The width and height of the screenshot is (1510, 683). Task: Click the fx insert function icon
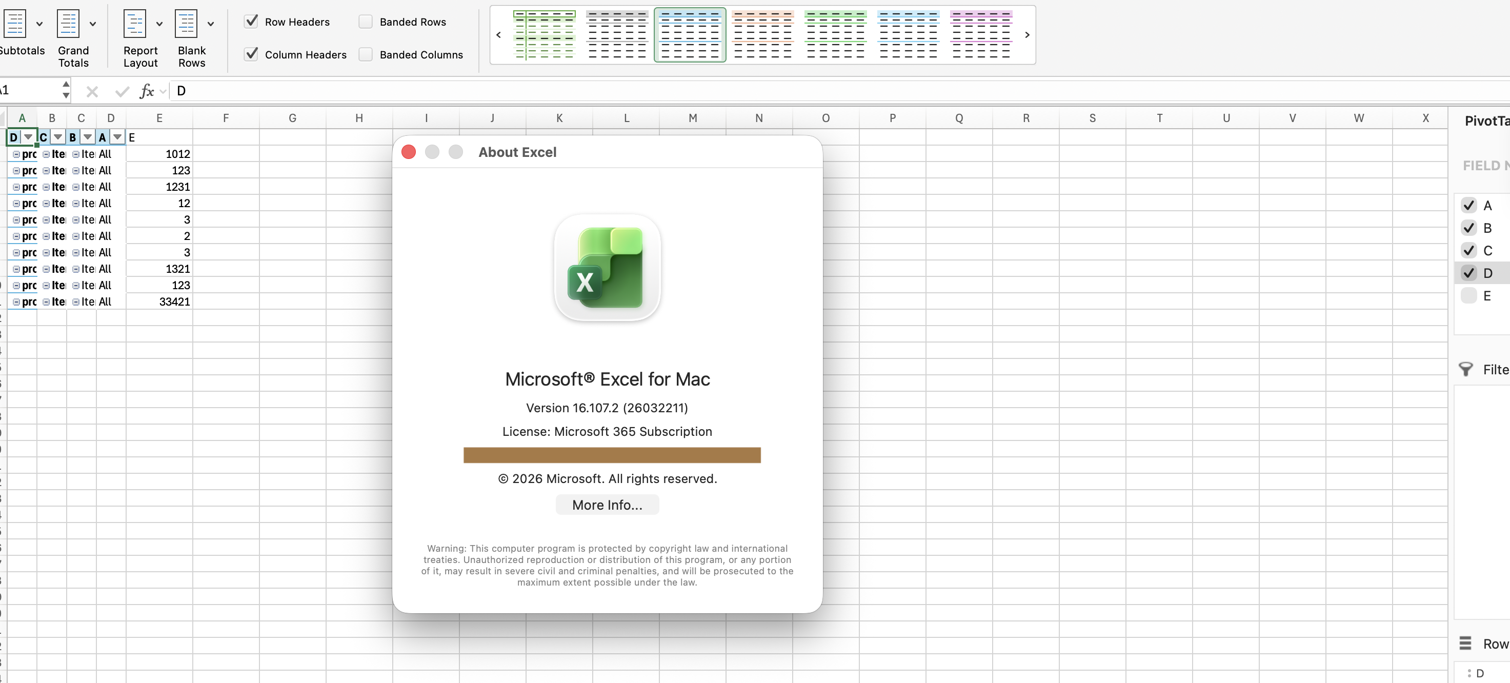coord(147,91)
